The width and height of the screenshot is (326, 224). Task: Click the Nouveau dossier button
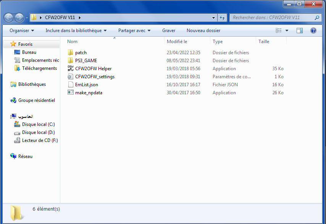point(203,31)
